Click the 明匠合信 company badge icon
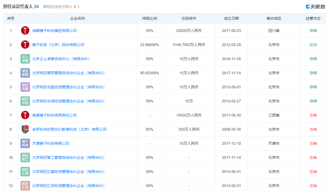The width and height of the screenshot is (329, 191). (25, 101)
